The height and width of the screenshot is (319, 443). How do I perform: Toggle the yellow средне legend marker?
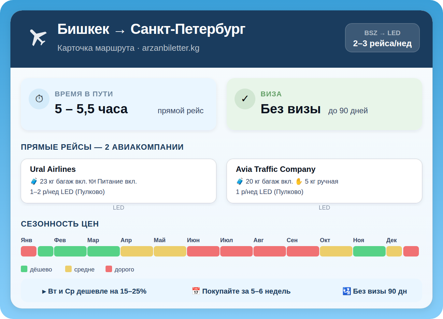pos(69,269)
